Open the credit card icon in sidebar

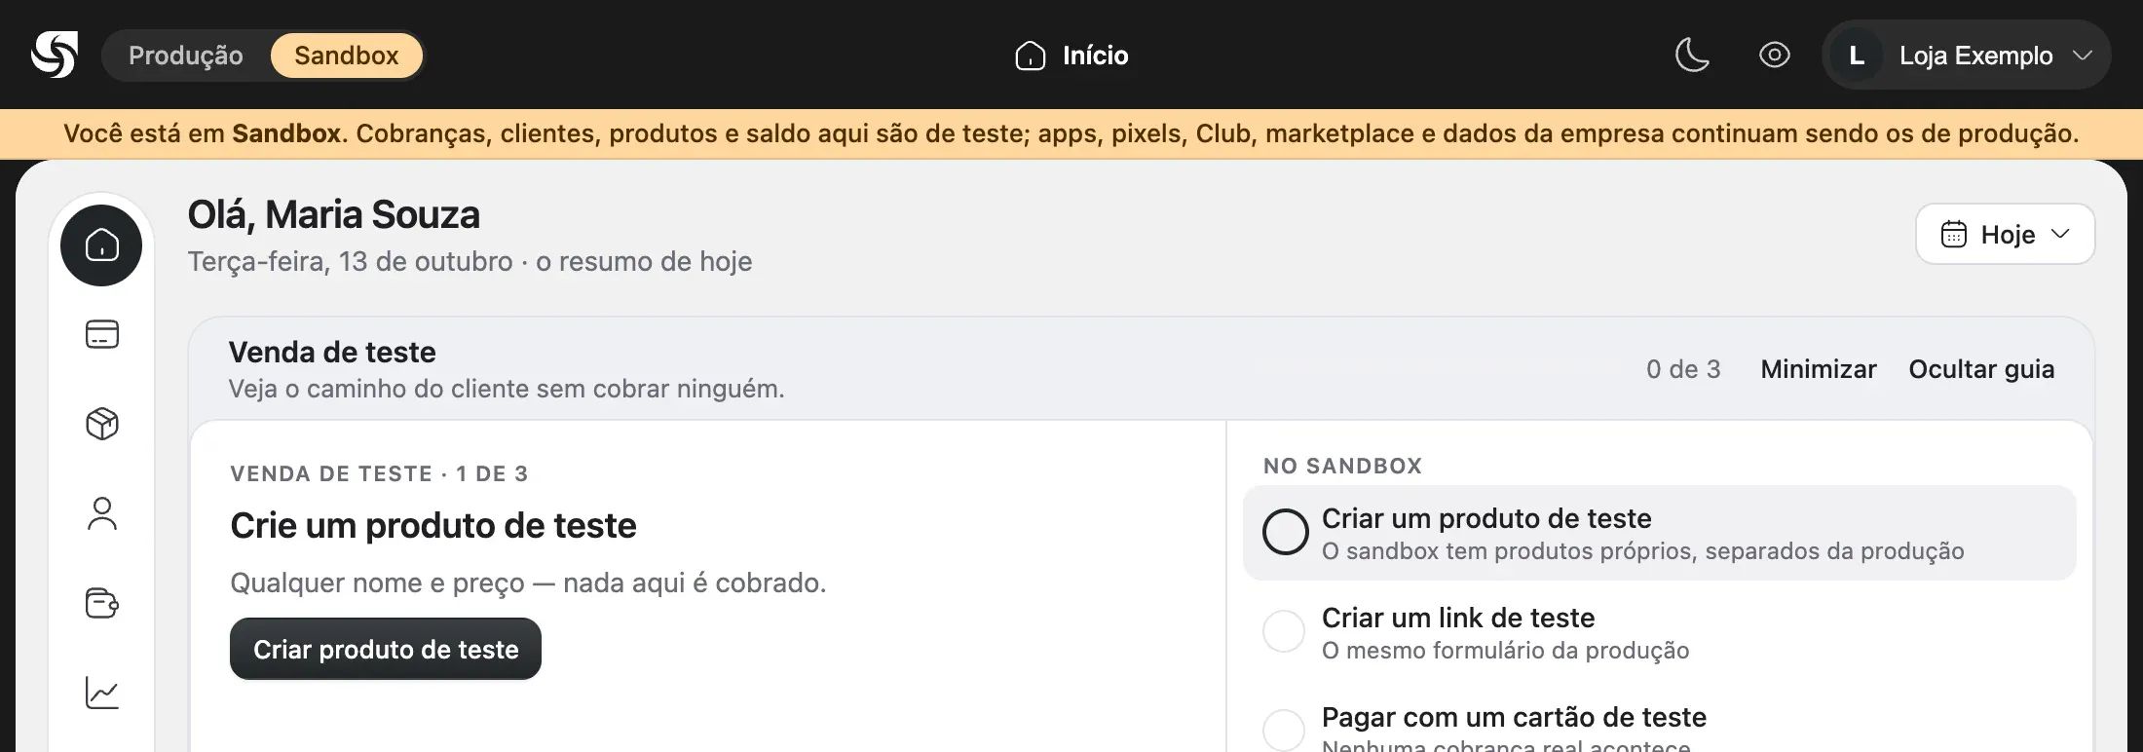click(x=102, y=334)
